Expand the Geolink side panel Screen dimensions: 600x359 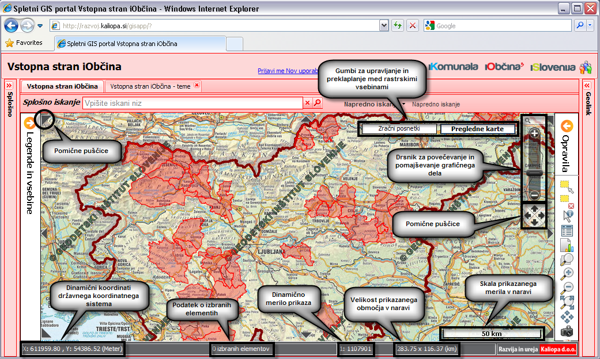[588, 86]
